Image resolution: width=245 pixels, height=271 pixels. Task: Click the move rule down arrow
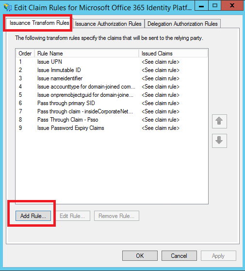point(219,141)
